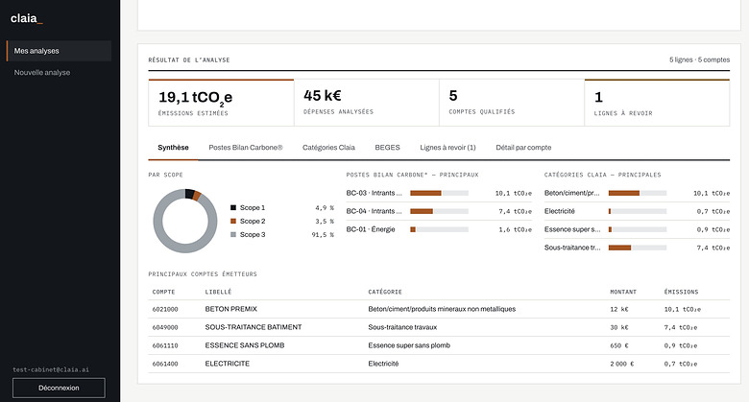Click Sous-traitance travaux category cell

(402, 327)
